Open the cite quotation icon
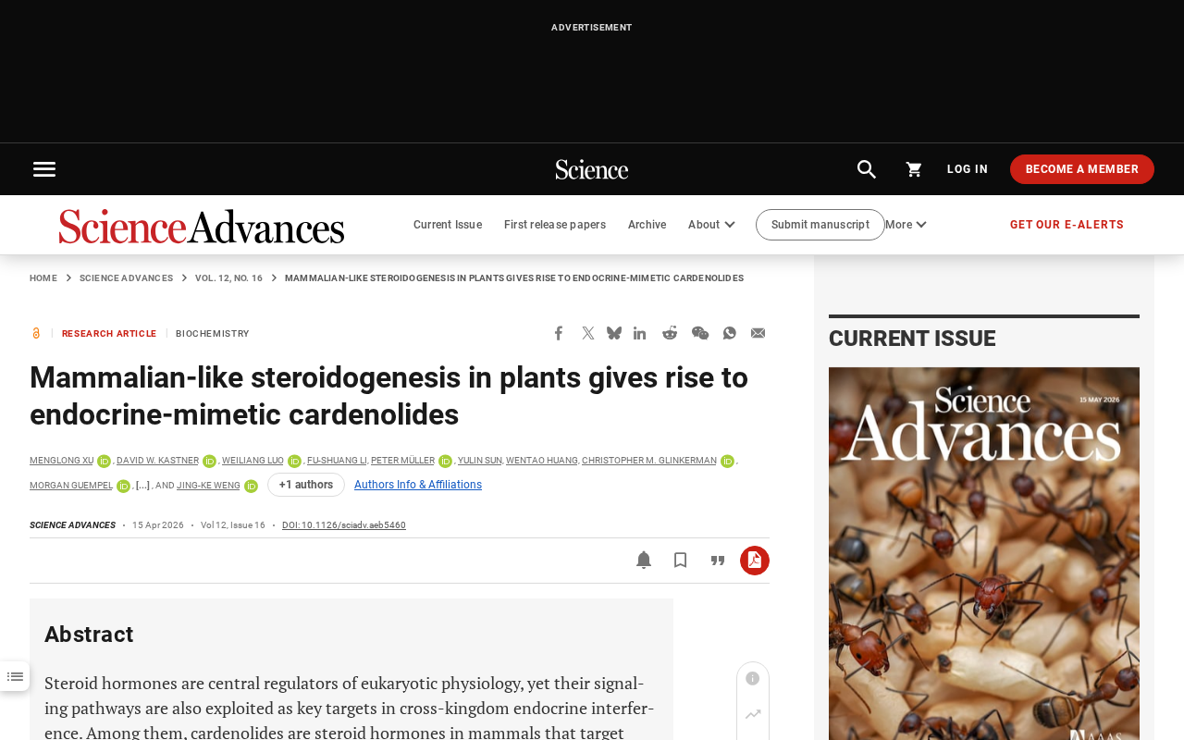 (718, 561)
